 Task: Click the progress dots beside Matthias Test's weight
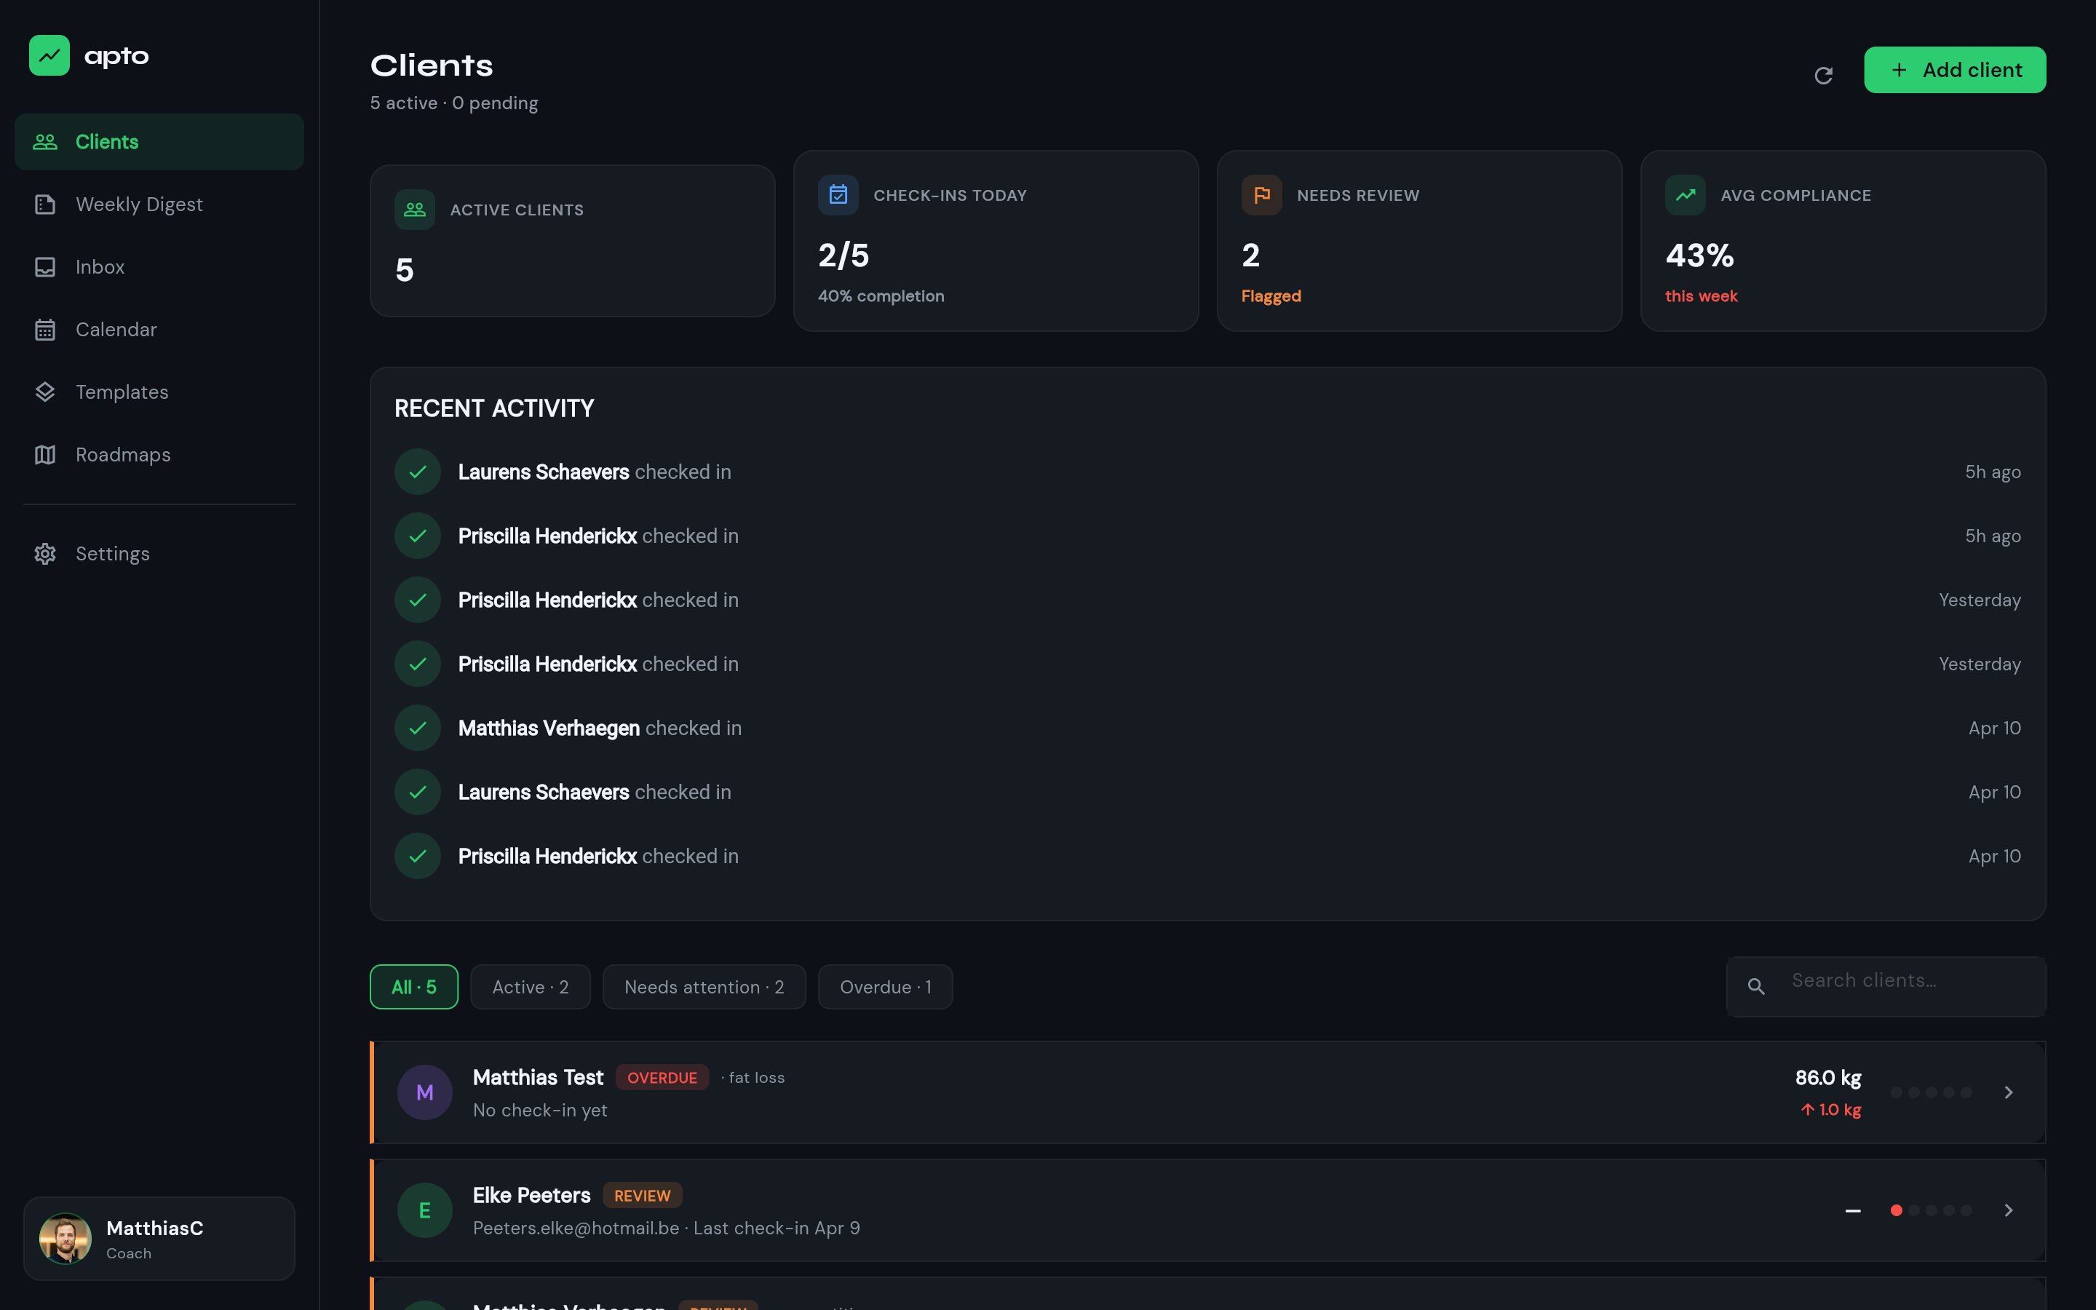click(1932, 1092)
